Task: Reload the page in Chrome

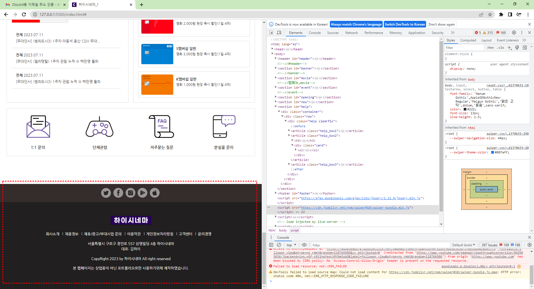Action: (x=24, y=14)
